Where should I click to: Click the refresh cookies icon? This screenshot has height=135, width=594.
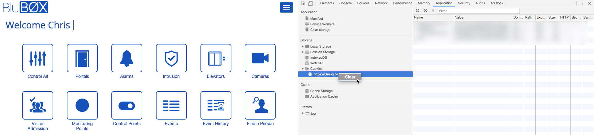point(417,11)
